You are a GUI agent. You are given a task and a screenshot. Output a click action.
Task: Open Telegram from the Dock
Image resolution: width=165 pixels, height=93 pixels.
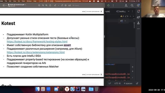coord(72,89)
